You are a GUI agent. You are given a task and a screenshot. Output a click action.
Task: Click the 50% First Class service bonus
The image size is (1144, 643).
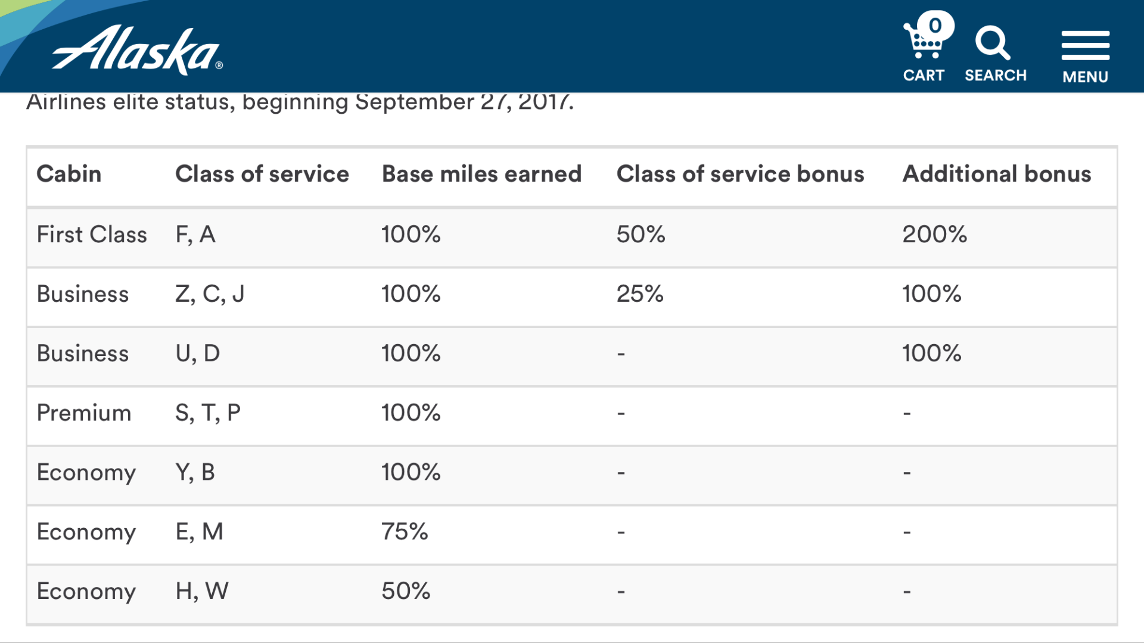[x=641, y=235]
